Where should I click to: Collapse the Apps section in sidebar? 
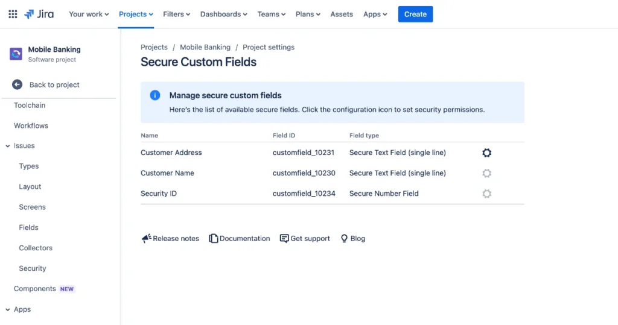pos(7,310)
